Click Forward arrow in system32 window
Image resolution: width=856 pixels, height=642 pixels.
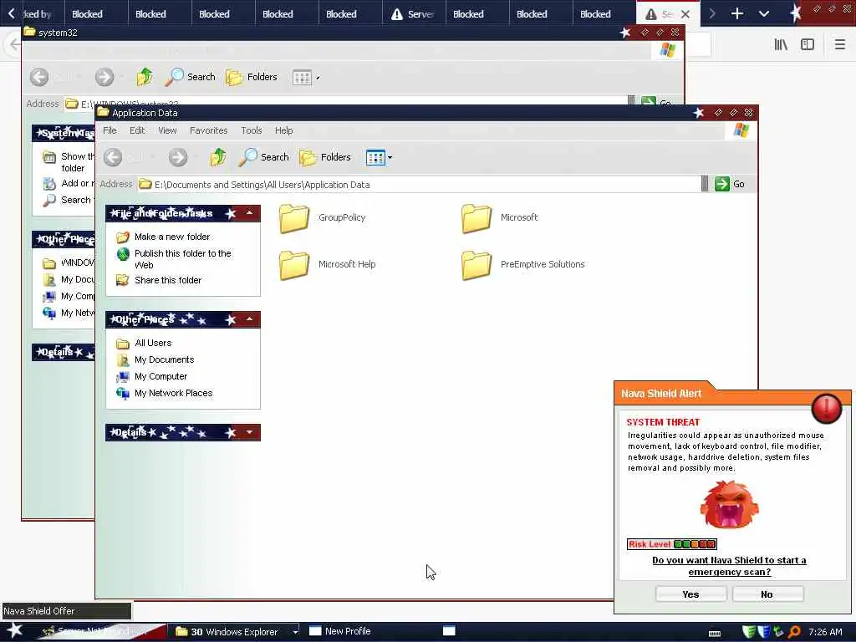104,77
